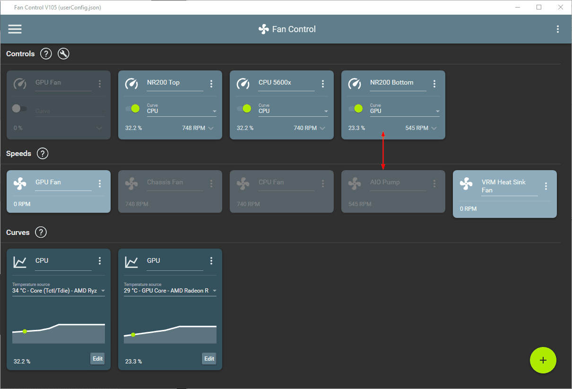Click the gauge icon on GPU Fan control

(x=20, y=84)
